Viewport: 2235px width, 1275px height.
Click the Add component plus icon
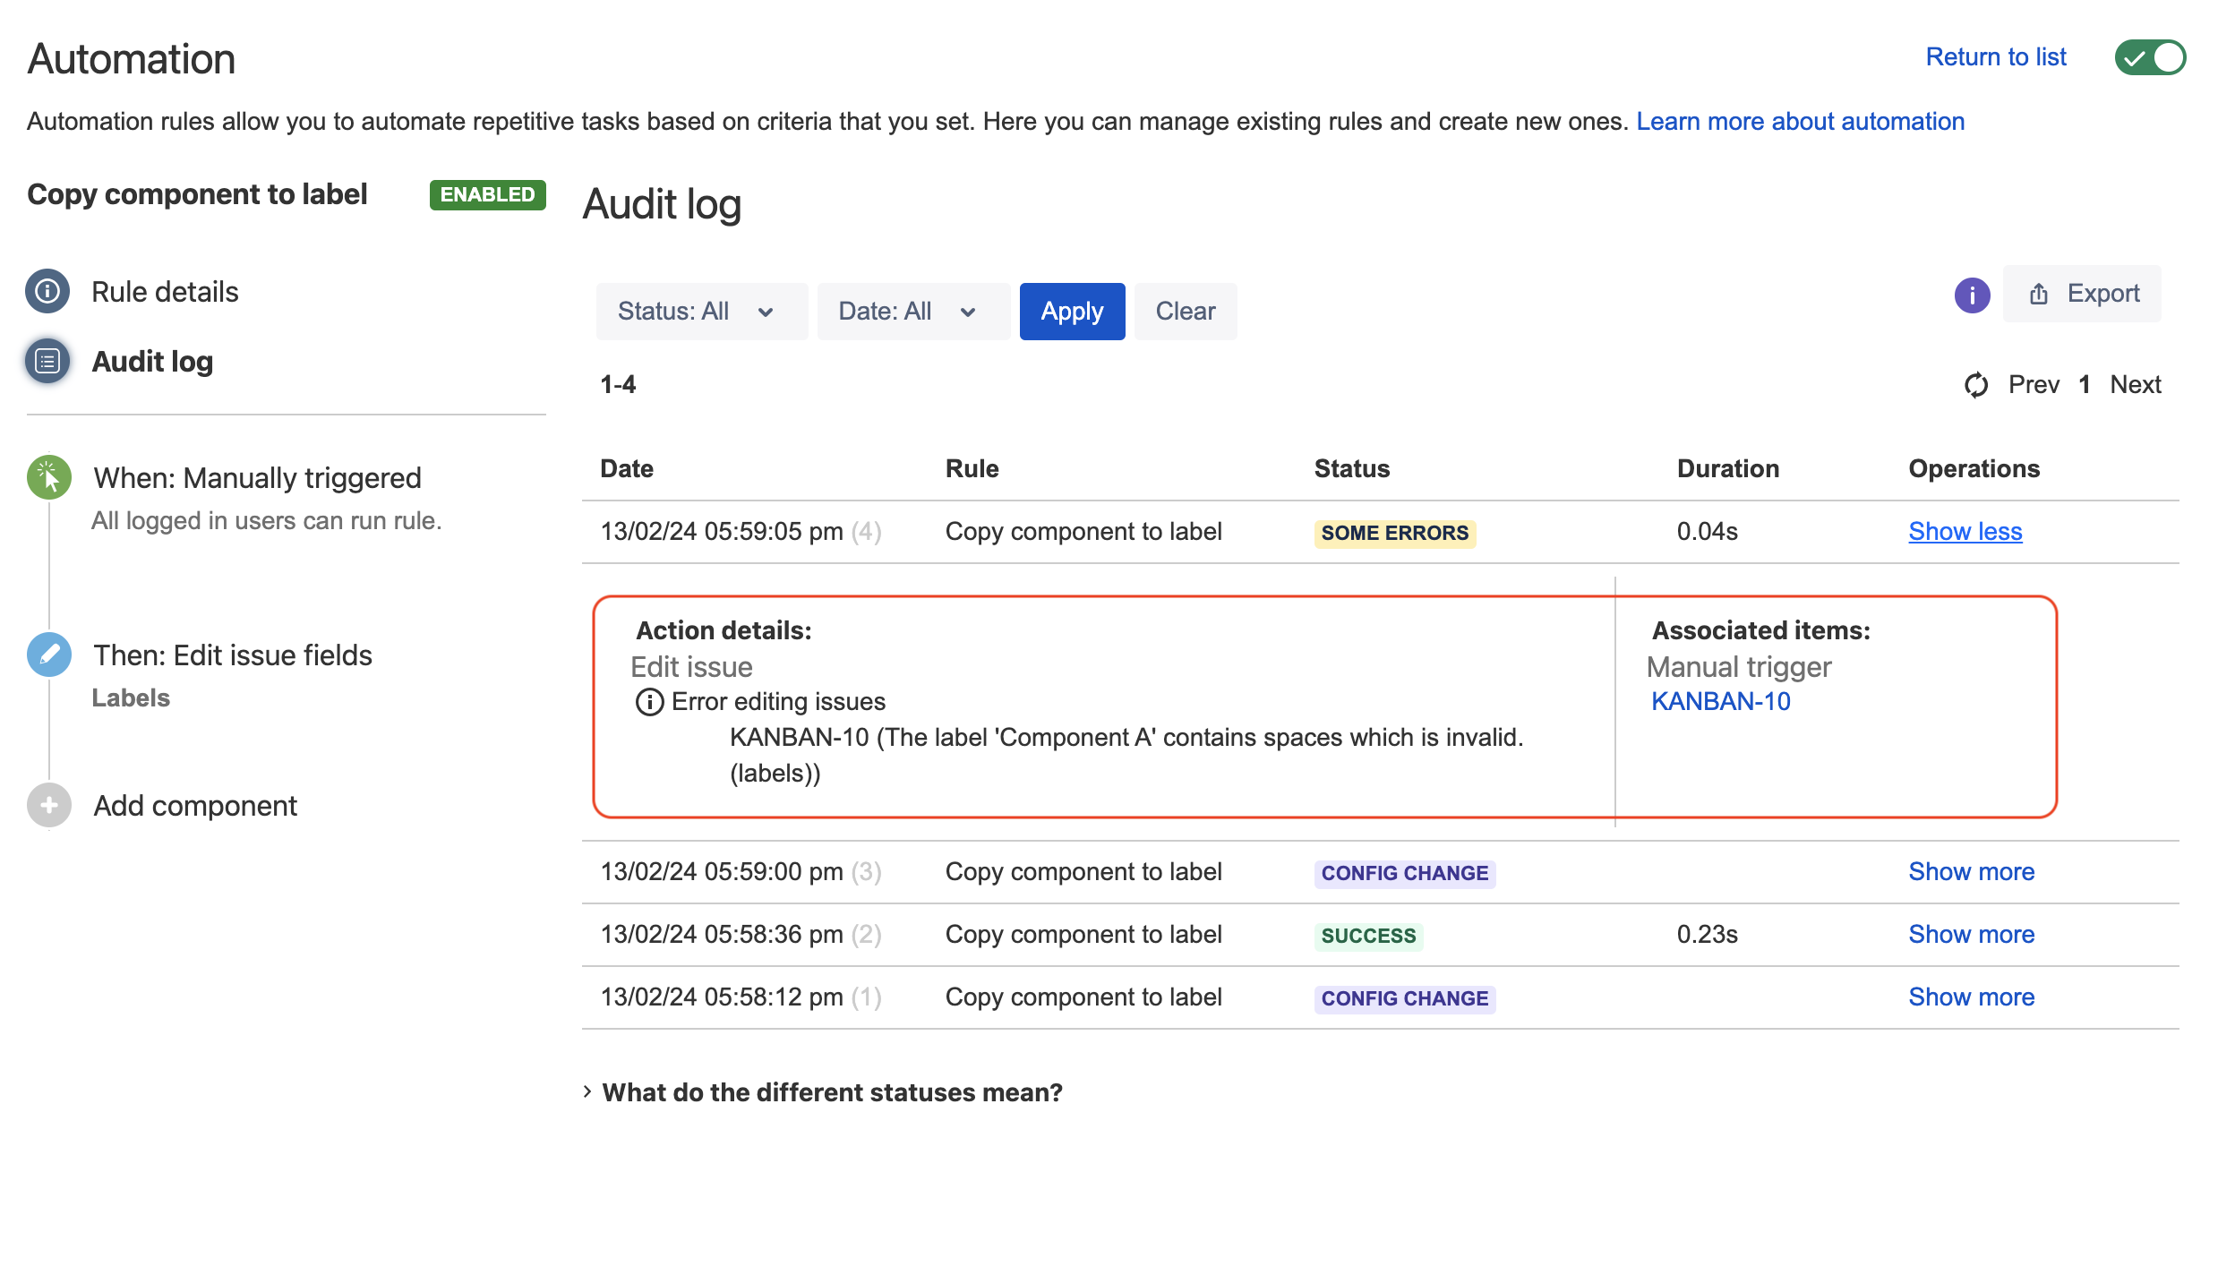pyautogui.click(x=47, y=804)
